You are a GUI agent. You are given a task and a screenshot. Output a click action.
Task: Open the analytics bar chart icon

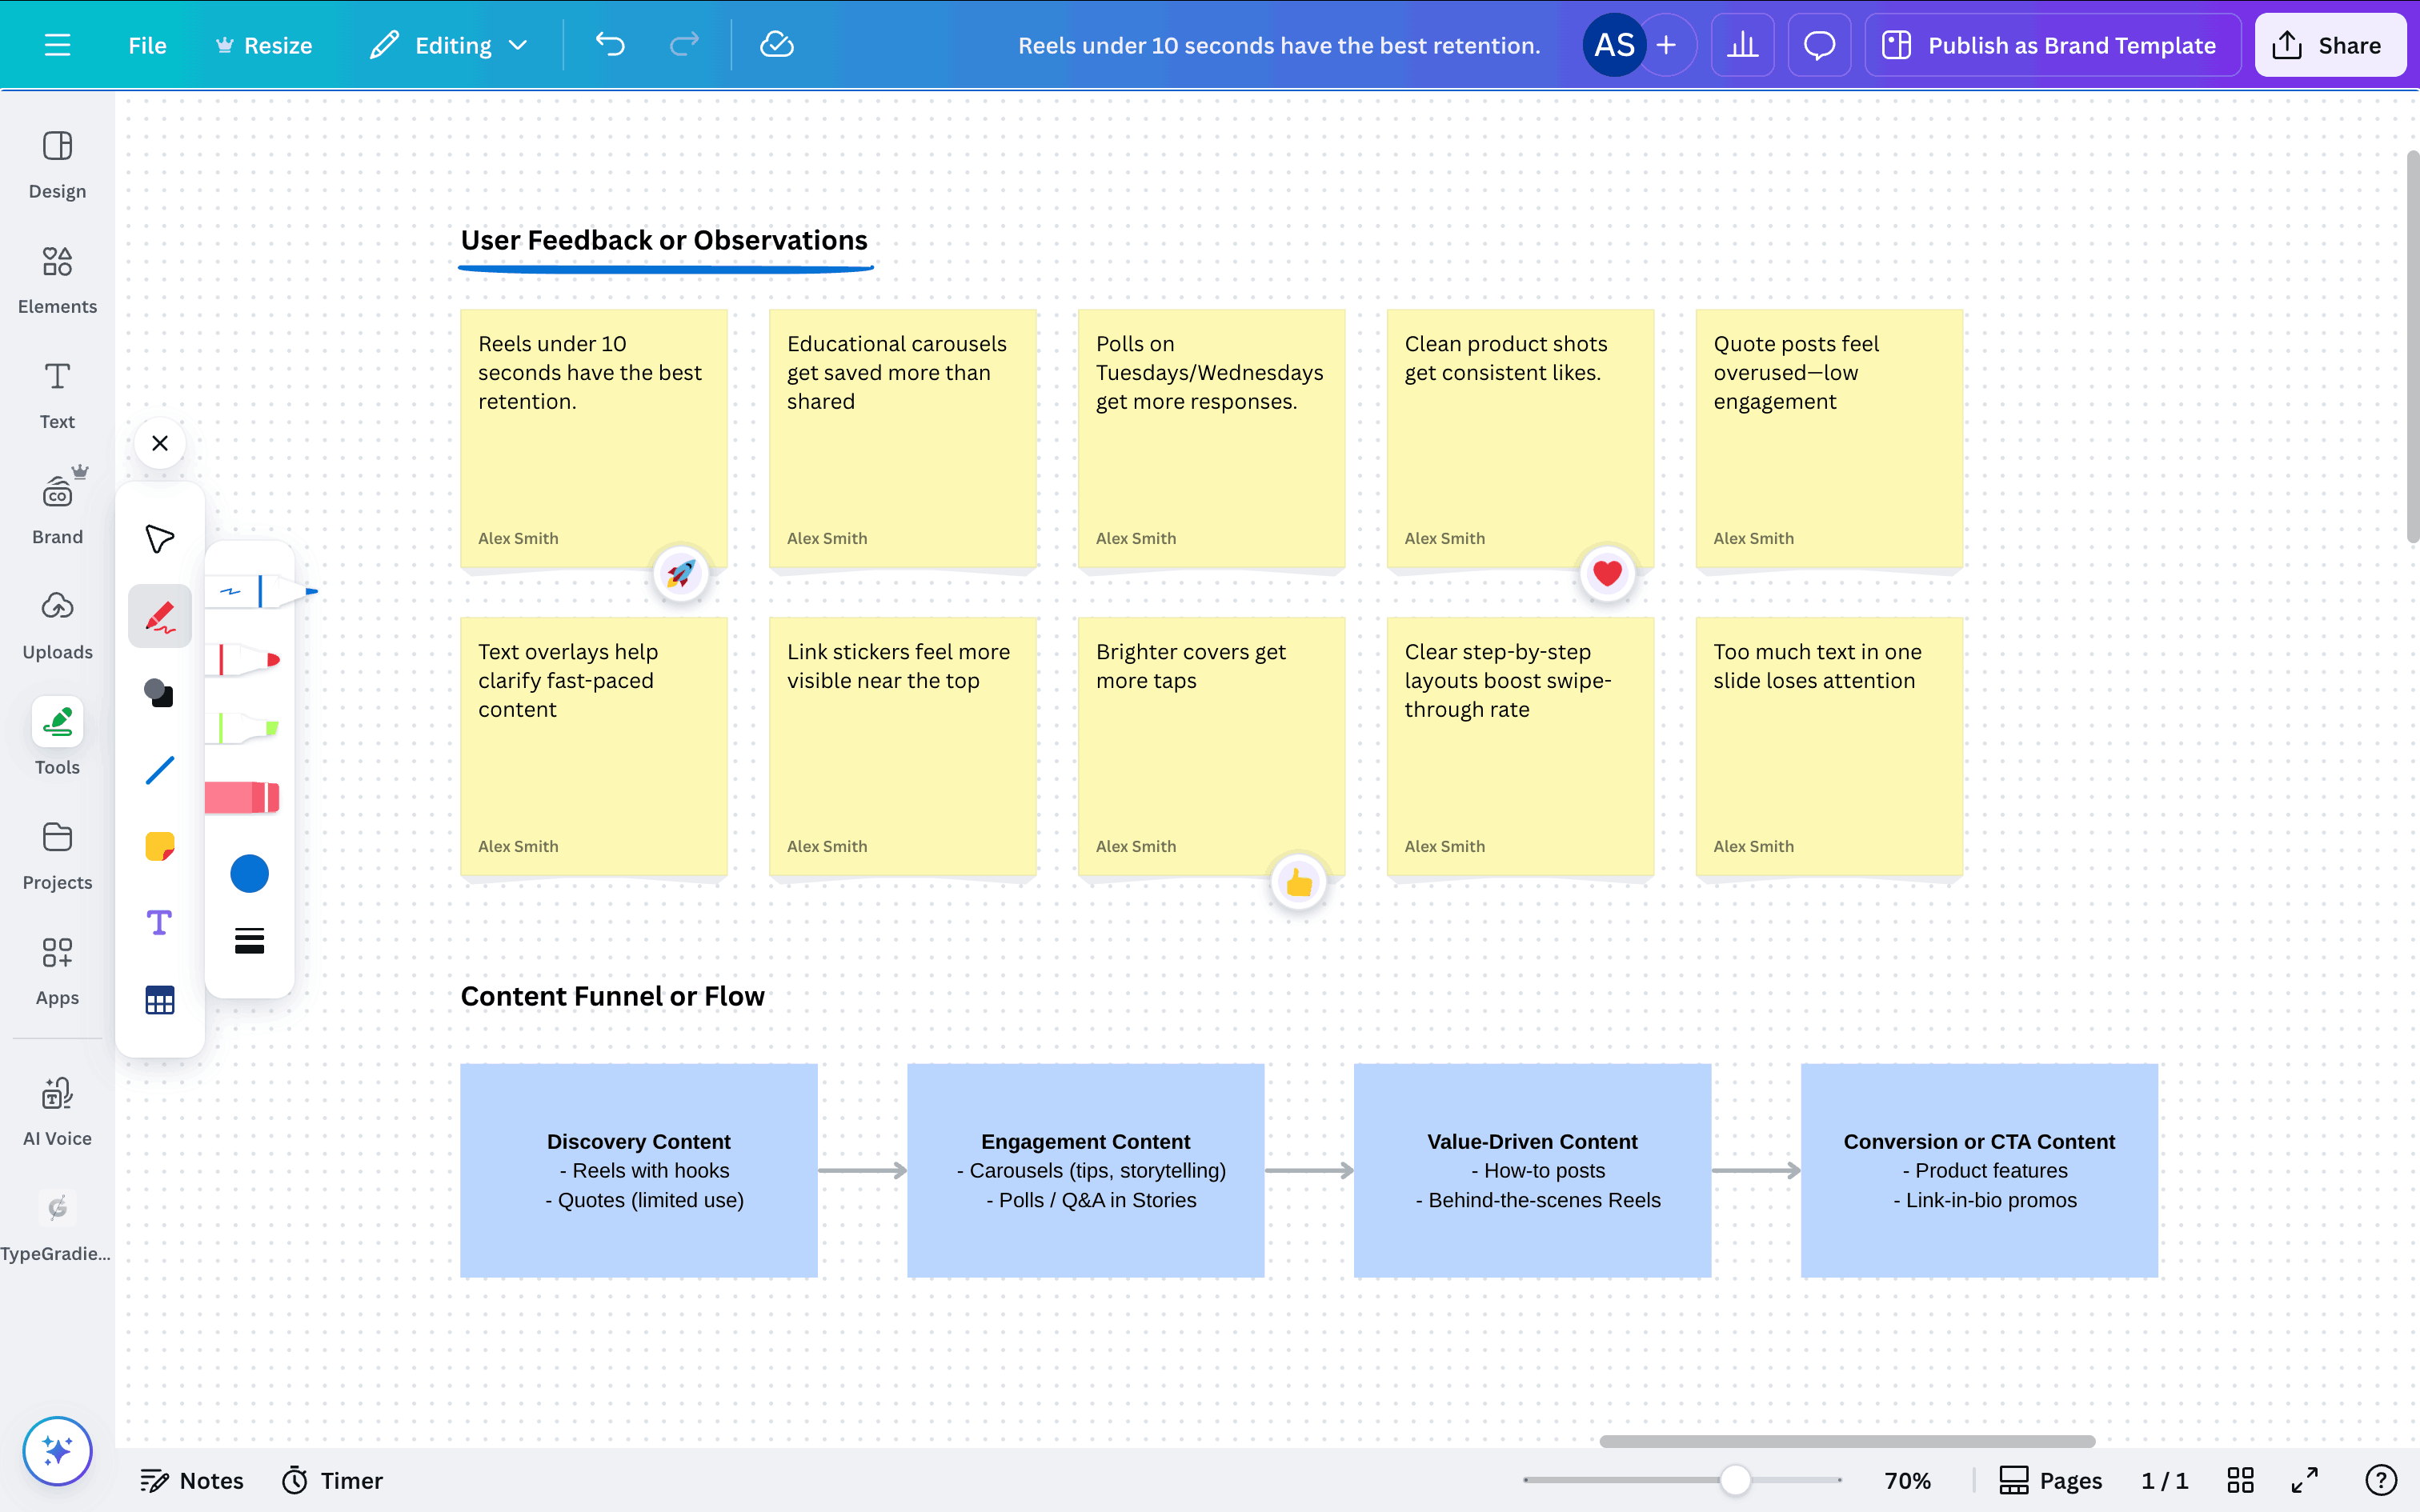click(x=1742, y=45)
